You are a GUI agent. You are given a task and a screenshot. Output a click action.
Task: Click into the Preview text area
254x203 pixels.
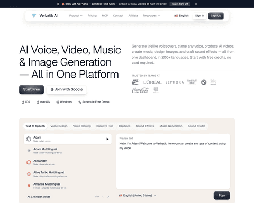173,161
